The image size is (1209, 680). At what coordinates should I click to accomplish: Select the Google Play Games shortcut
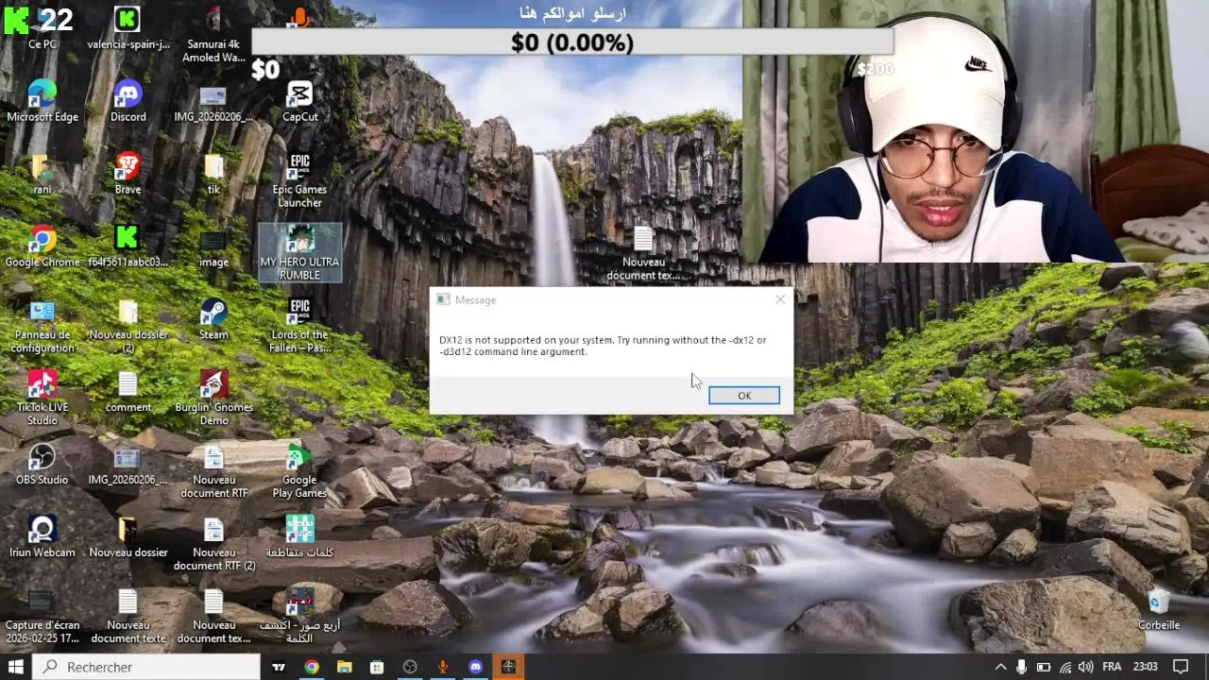(299, 471)
